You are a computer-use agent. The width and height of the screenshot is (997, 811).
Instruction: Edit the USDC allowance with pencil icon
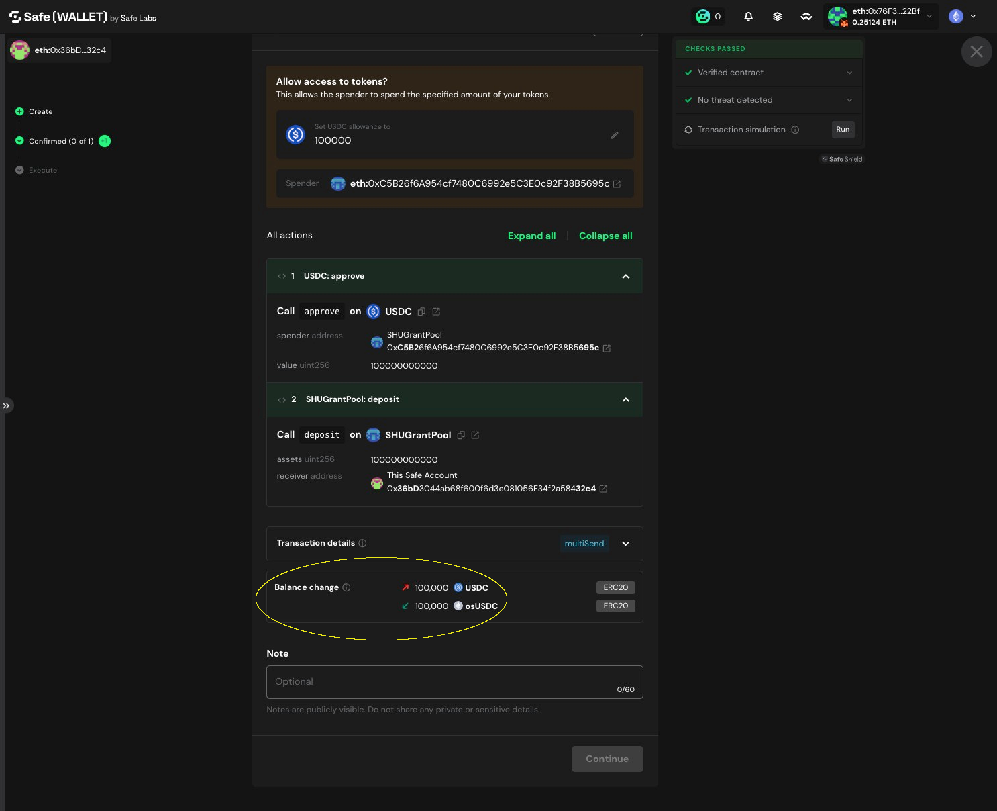614,135
